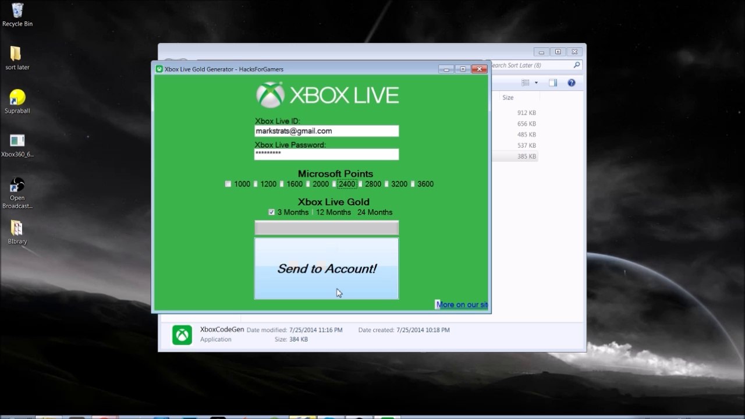Tick the 1000 Microsoft Points checkbox
745x419 pixels.
228,184
